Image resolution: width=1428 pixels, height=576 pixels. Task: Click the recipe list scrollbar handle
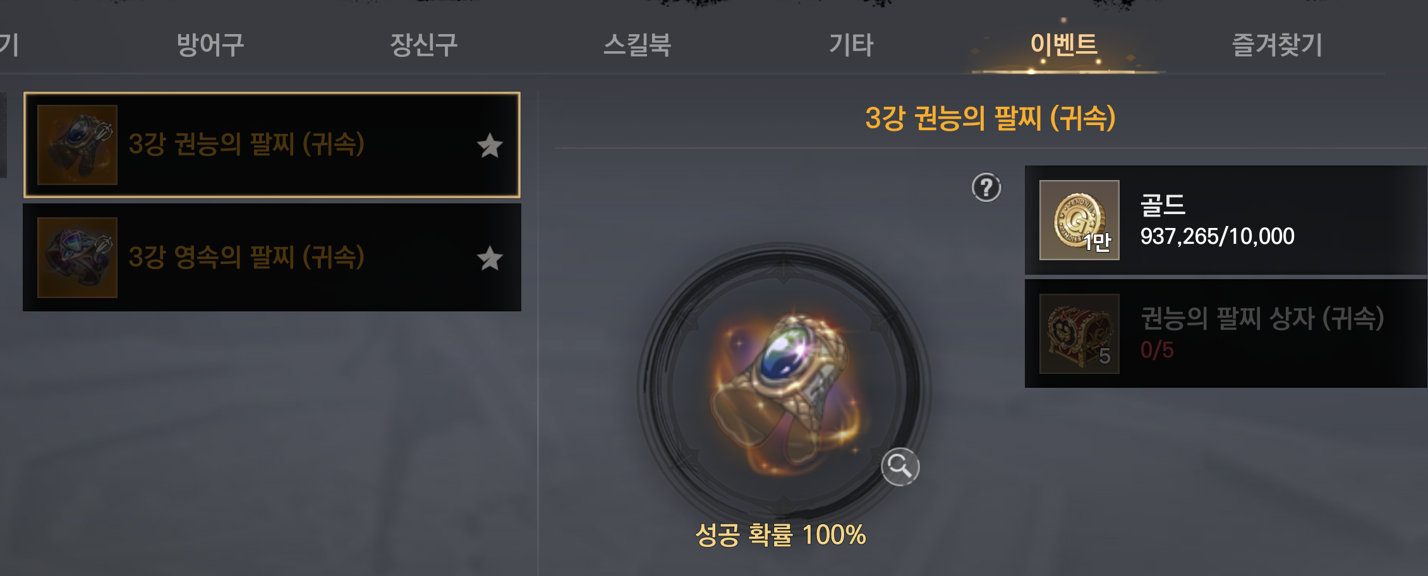click(x=3, y=135)
